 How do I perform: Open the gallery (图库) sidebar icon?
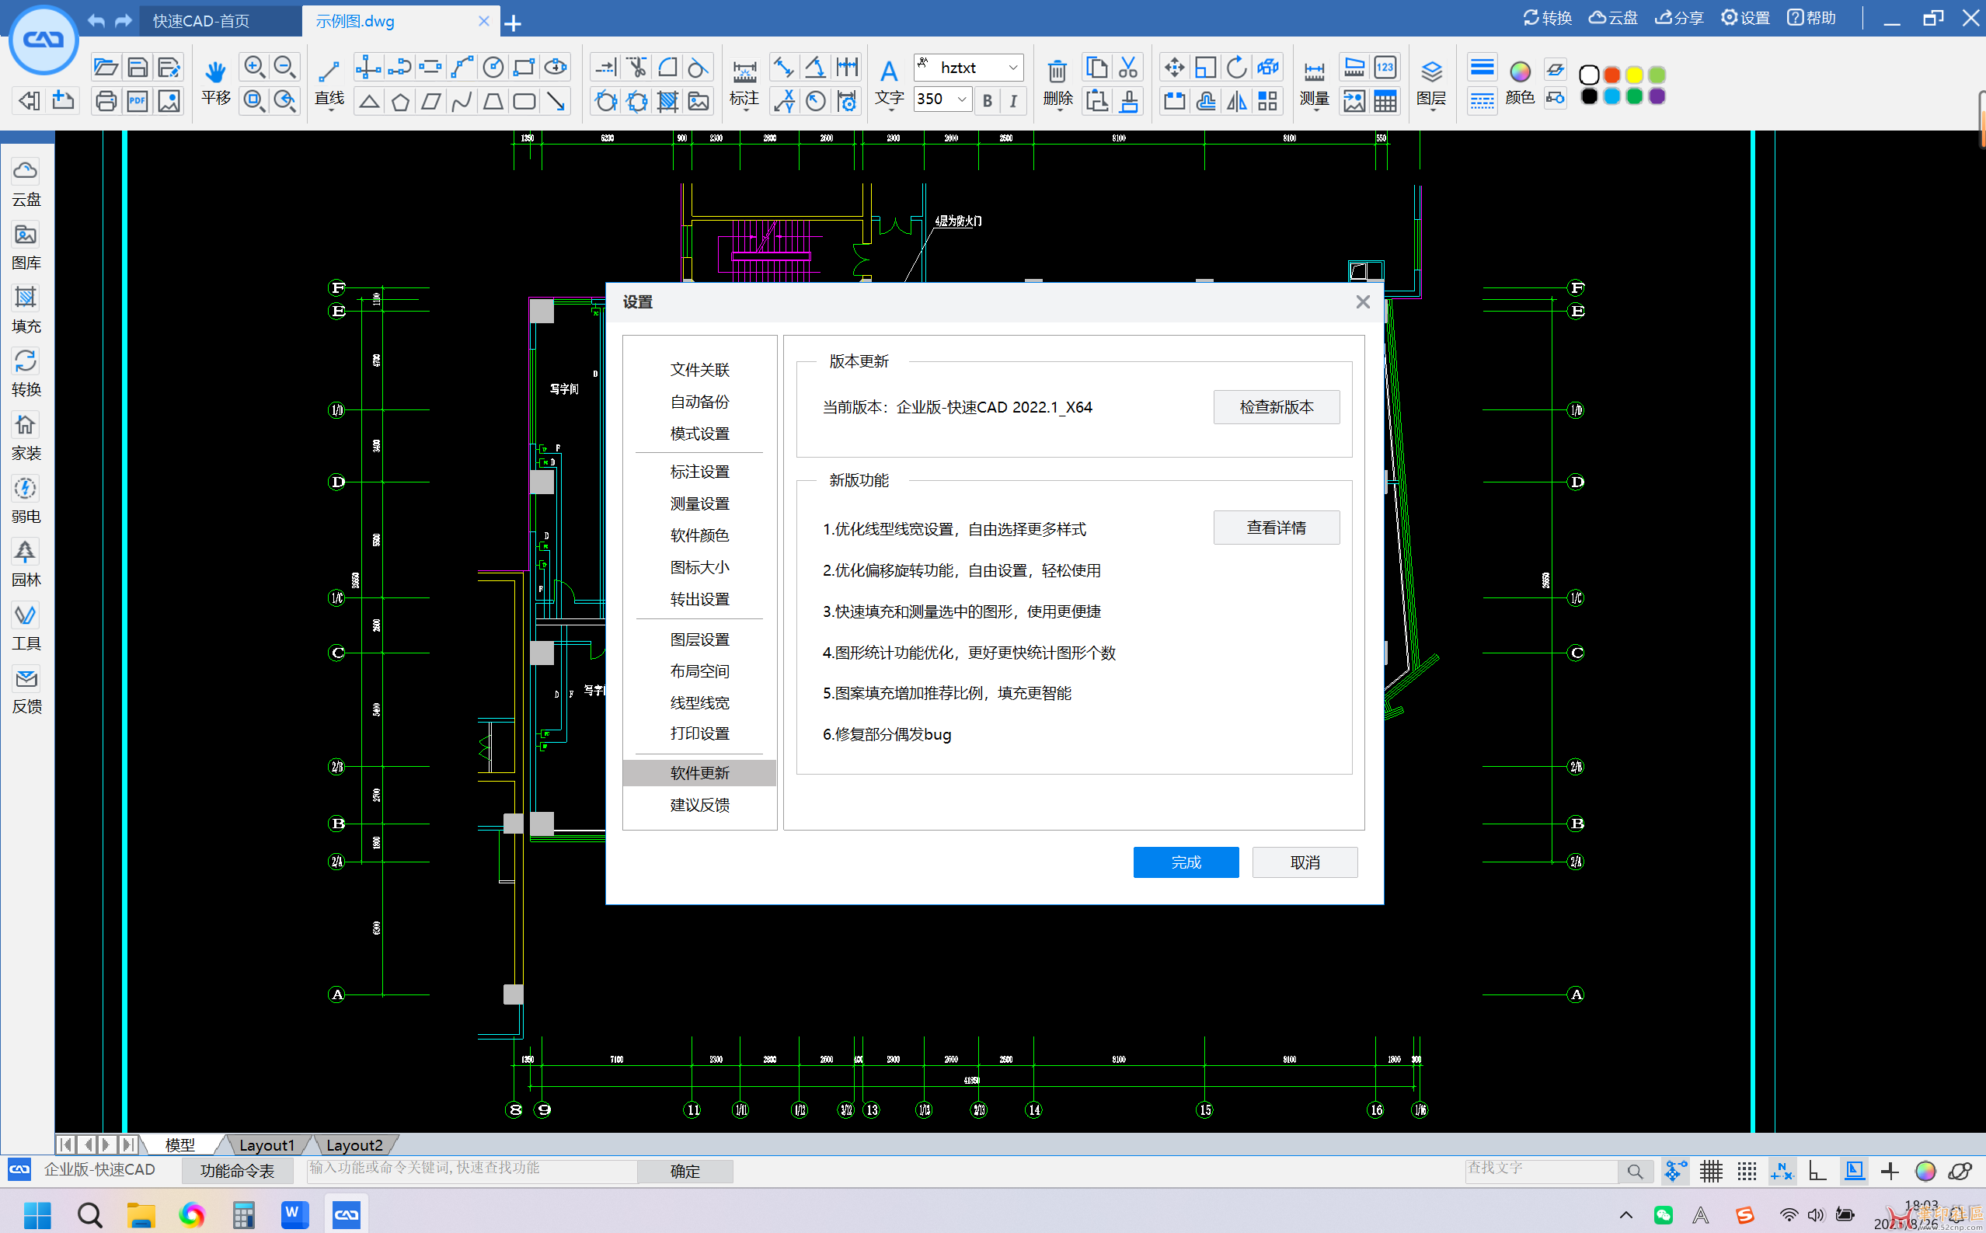[26, 246]
